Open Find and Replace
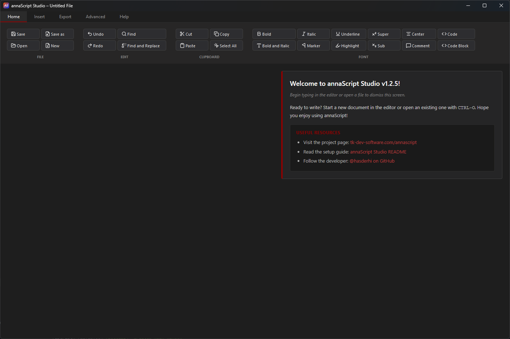 point(142,45)
